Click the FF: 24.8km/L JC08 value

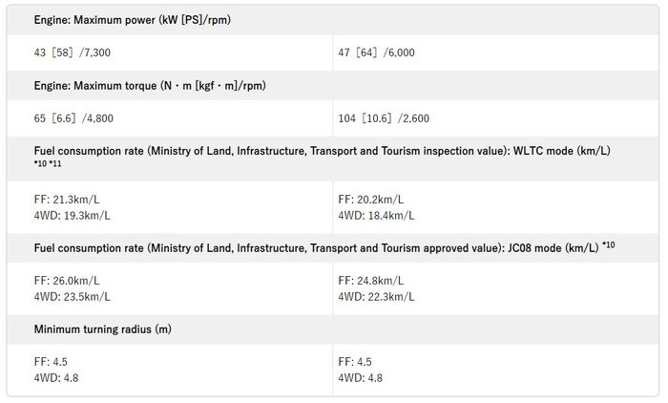370,281
